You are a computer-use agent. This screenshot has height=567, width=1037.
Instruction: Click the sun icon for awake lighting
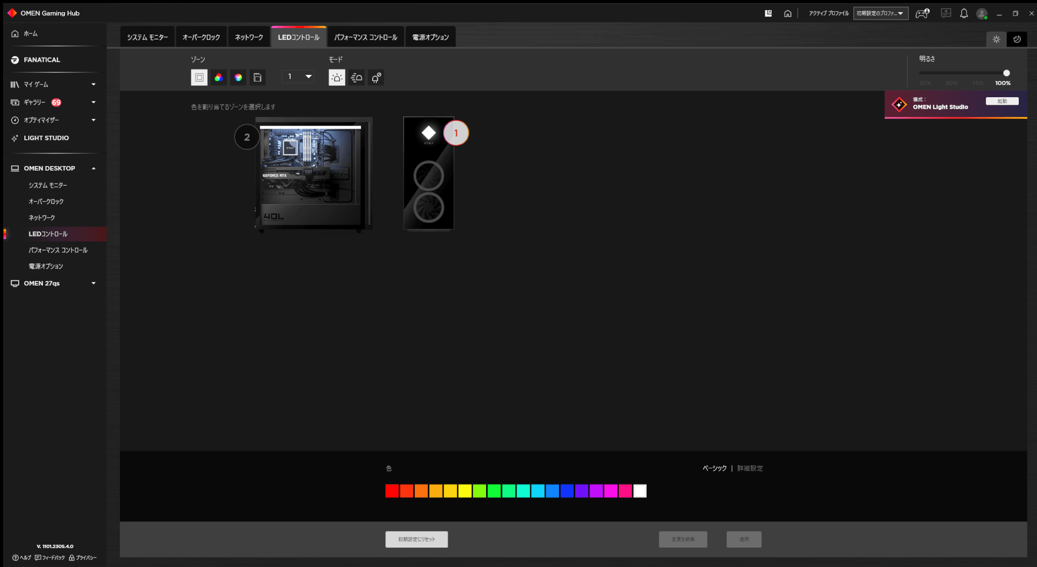pyautogui.click(x=996, y=39)
